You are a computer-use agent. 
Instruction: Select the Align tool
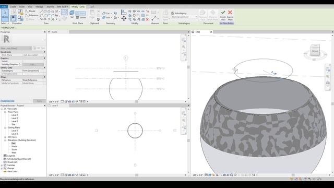click(x=124, y=12)
